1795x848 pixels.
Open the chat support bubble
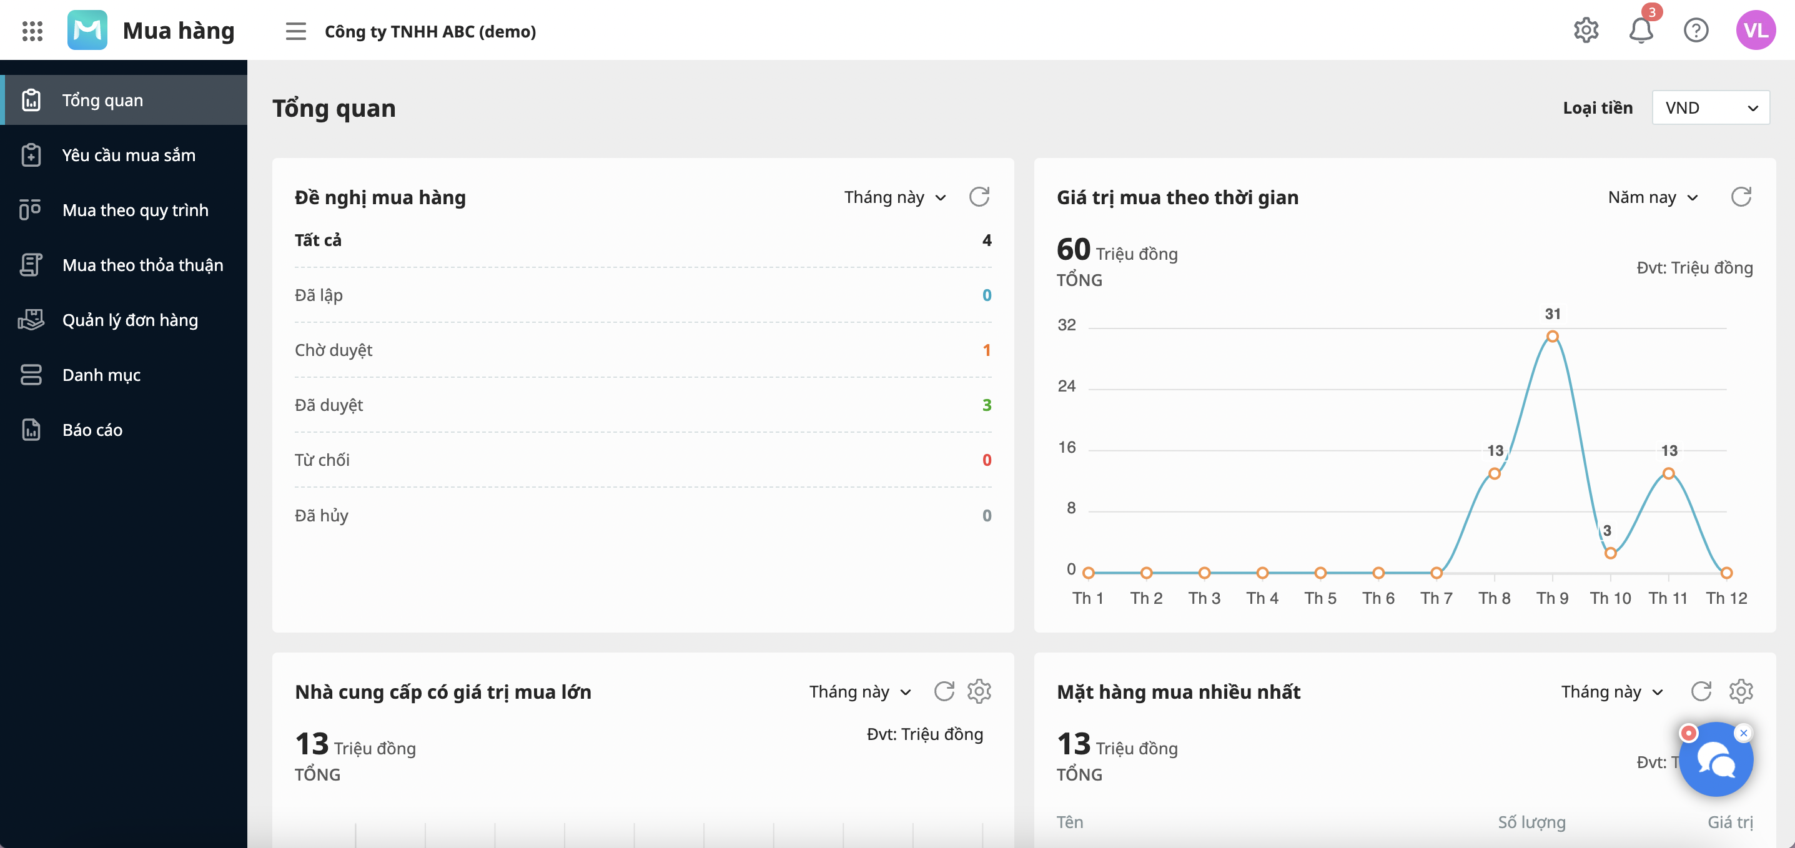(1716, 759)
